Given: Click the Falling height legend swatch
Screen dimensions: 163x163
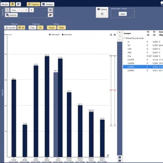Looking at the screenshot, I should (x=50, y=35).
